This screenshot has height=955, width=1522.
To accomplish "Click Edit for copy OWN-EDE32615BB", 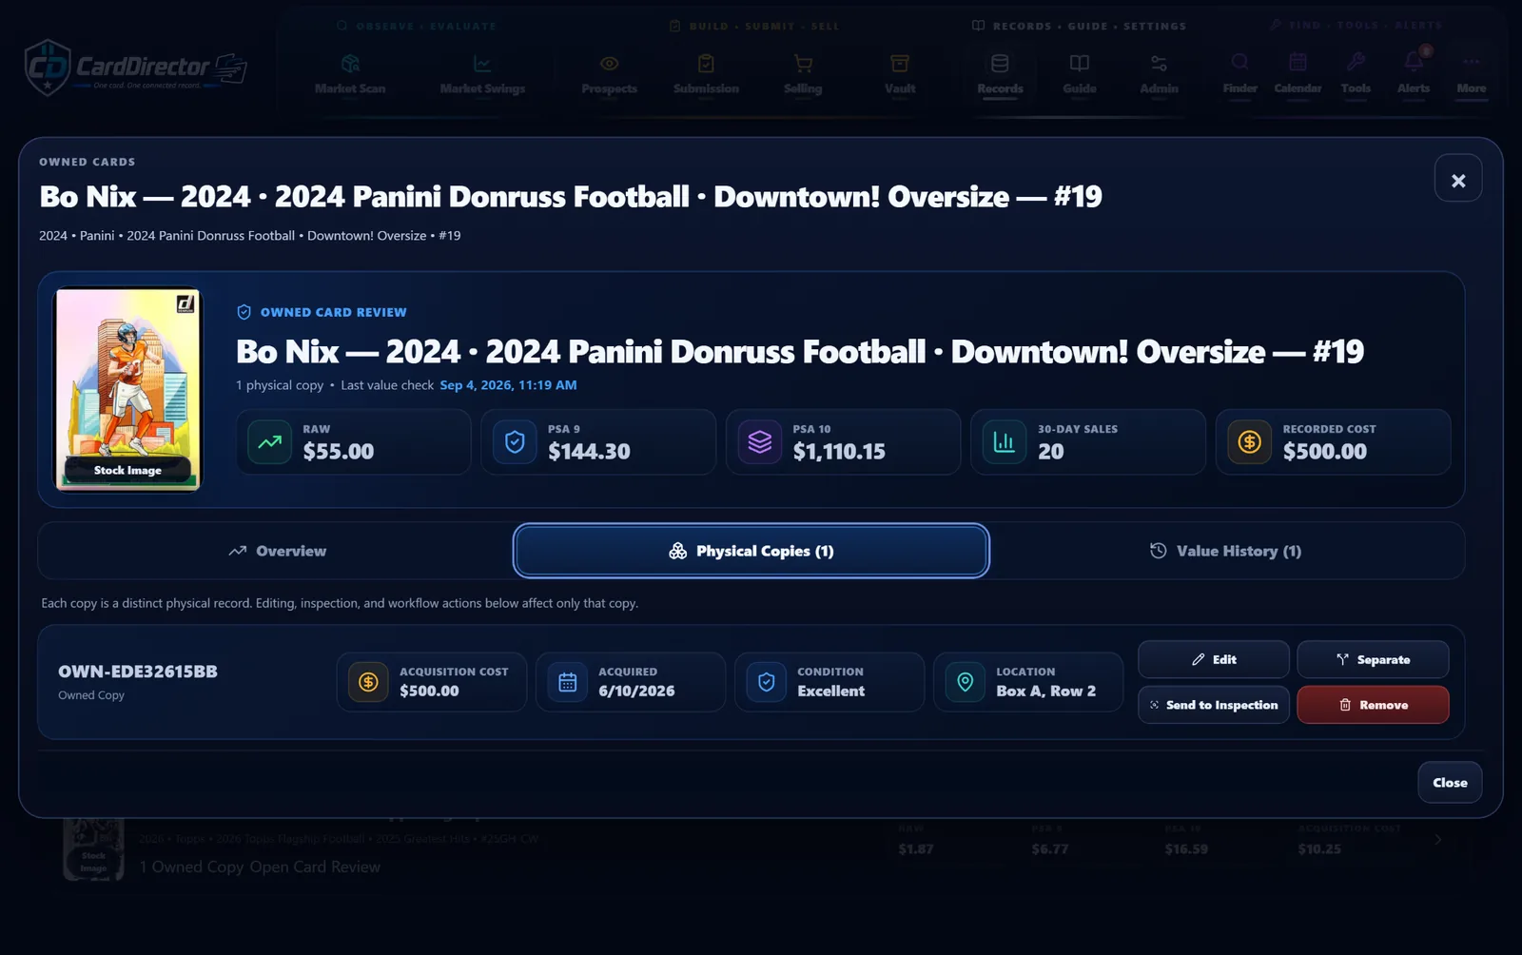I will tap(1214, 659).
